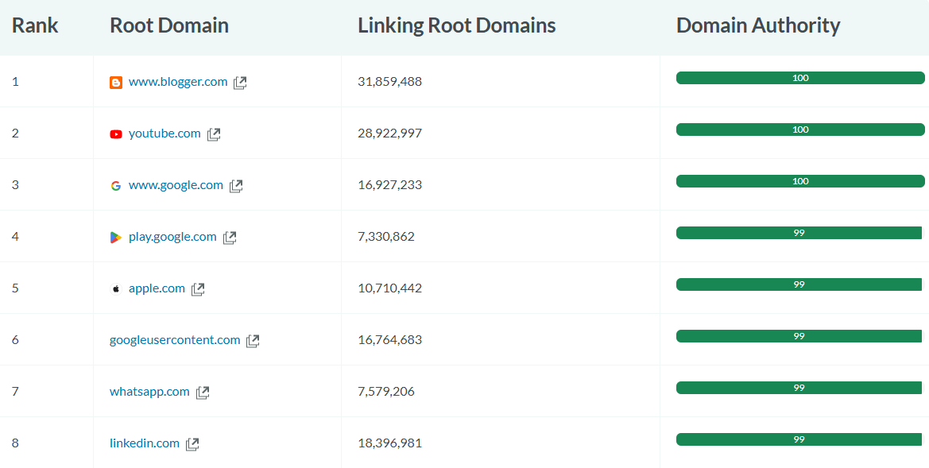Screen dimensions: 929x468
Task: Click blogger.com Domain Authority 100 bar
Action: click(x=800, y=78)
